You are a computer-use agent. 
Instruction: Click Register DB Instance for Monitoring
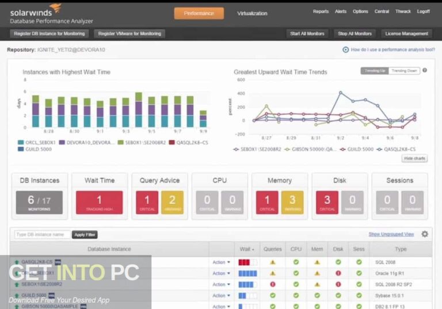point(49,33)
